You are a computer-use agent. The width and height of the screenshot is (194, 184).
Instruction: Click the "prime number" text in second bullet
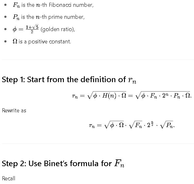(66, 17)
